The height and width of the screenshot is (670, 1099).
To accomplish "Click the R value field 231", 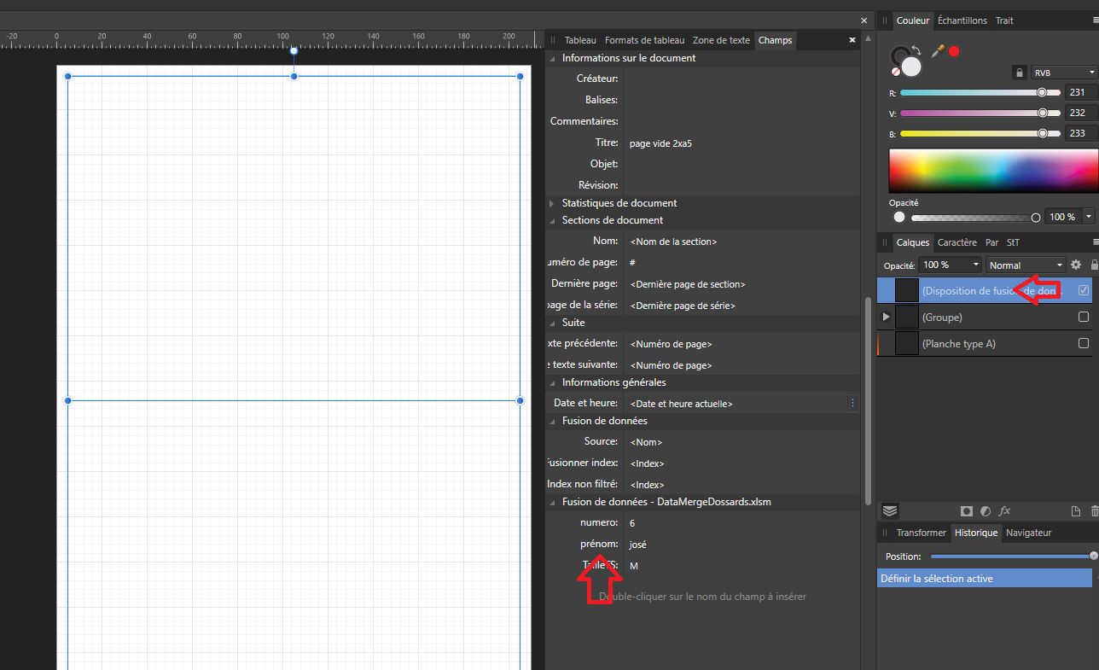I will 1080,92.
